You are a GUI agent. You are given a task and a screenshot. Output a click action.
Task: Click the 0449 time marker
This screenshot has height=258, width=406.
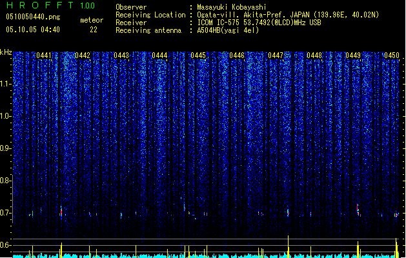(353, 55)
